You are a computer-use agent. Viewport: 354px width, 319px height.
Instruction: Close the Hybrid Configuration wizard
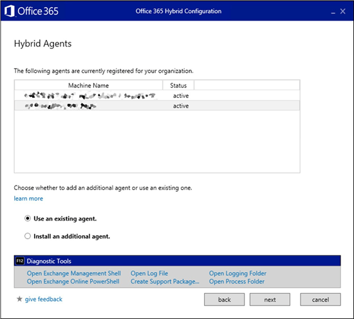[x=342, y=12]
